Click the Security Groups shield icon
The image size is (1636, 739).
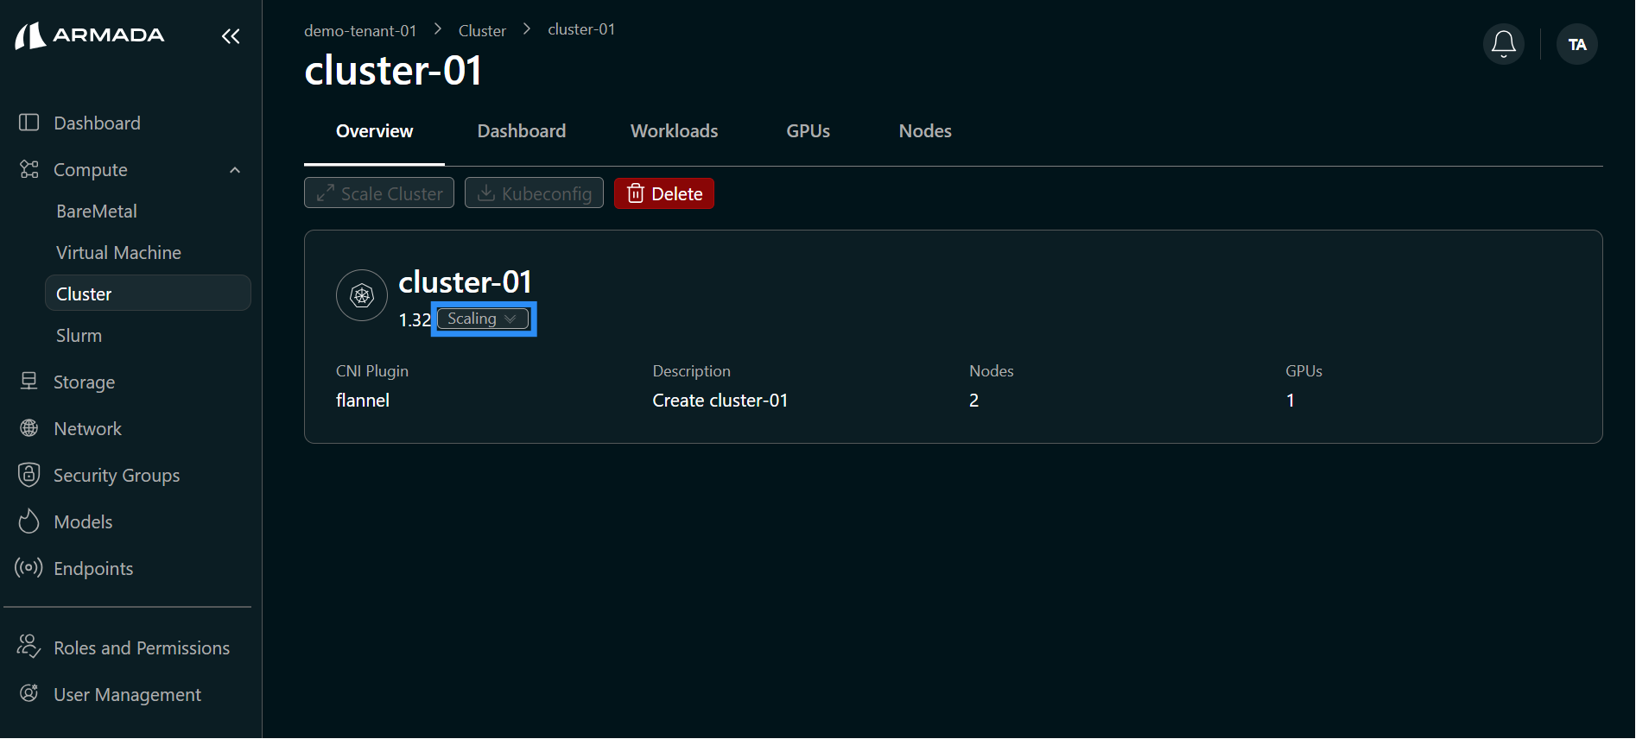point(29,475)
